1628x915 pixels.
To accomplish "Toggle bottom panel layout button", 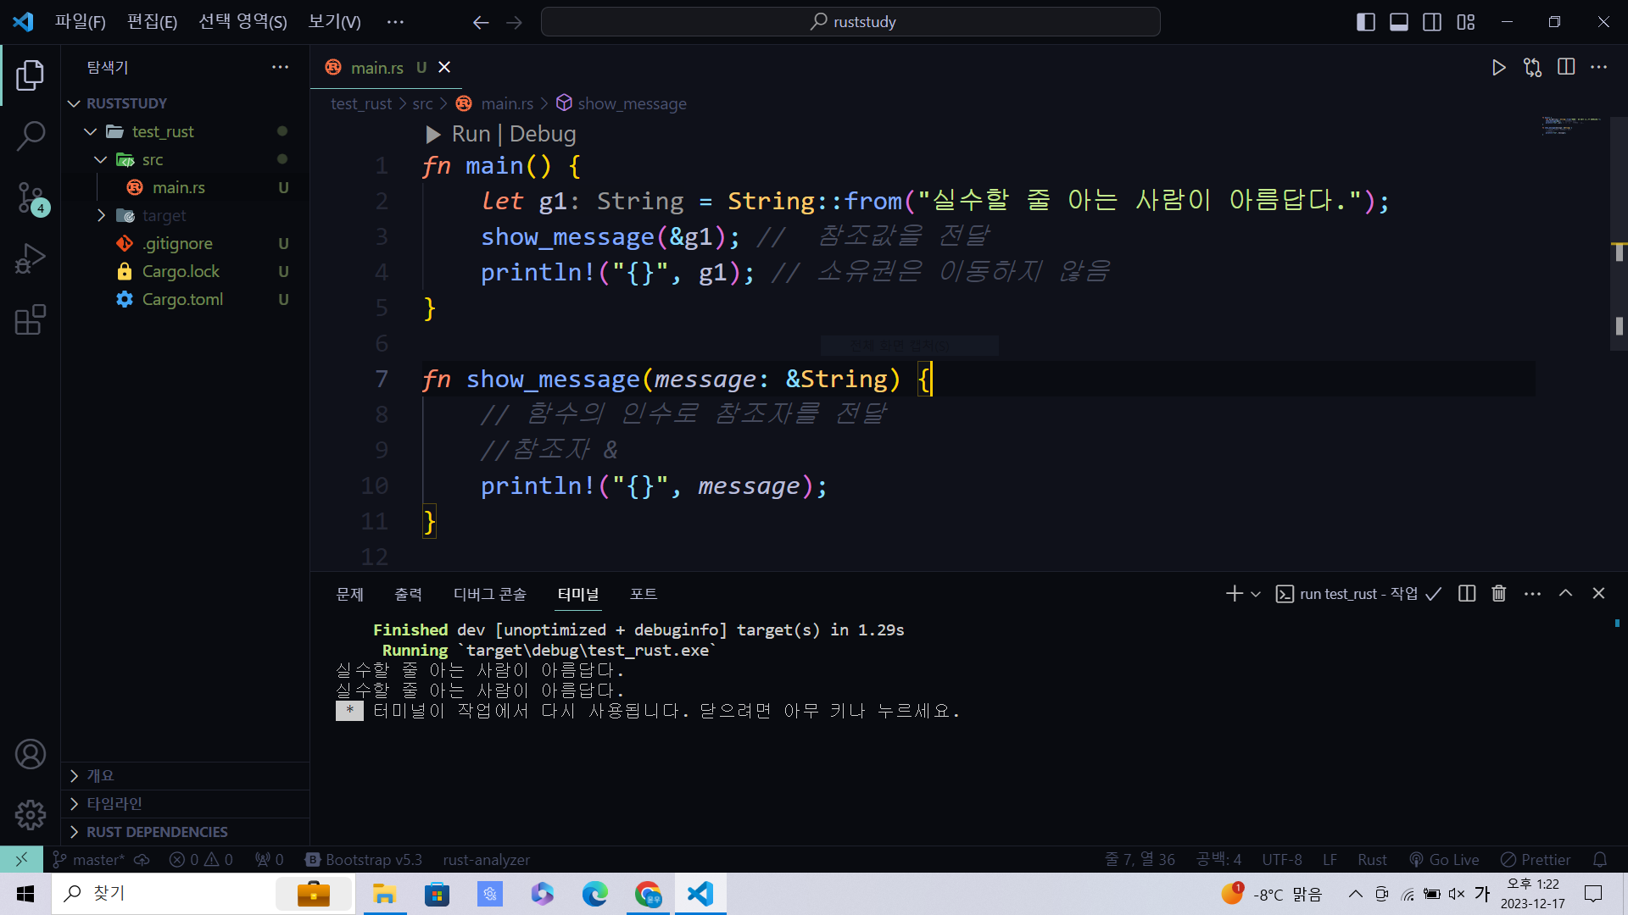I will tap(1399, 22).
